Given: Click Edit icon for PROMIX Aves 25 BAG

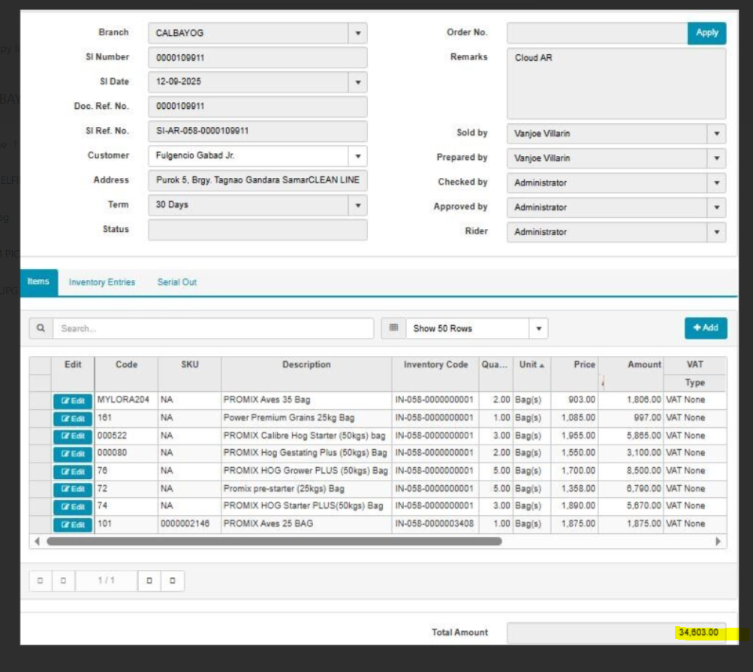Looking at the screenshot, I should point(73,525).
